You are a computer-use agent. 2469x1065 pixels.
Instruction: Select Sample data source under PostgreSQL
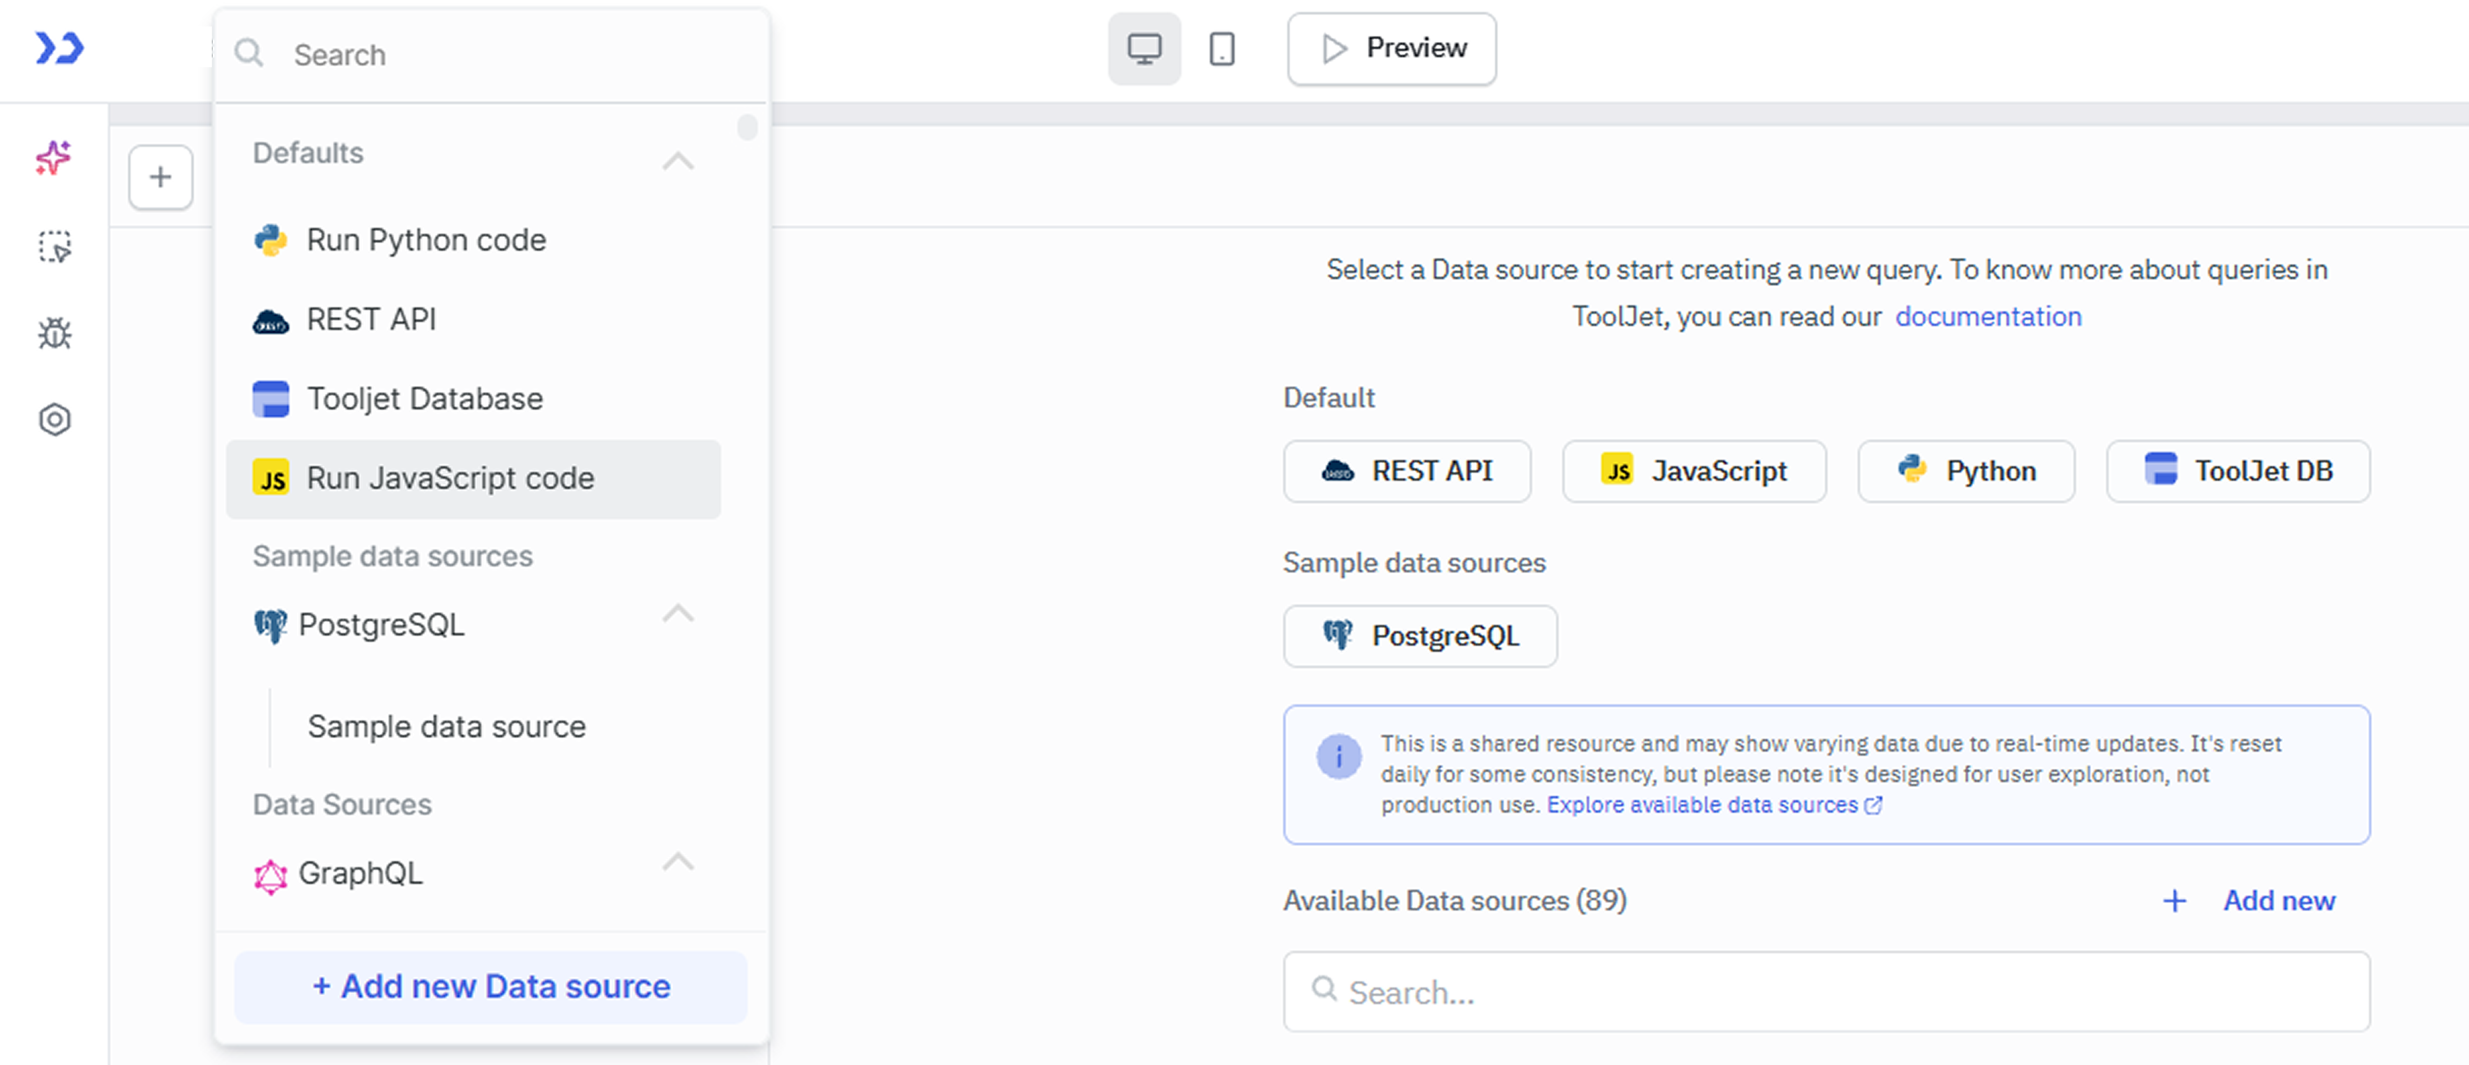click(x=446, y=727)
